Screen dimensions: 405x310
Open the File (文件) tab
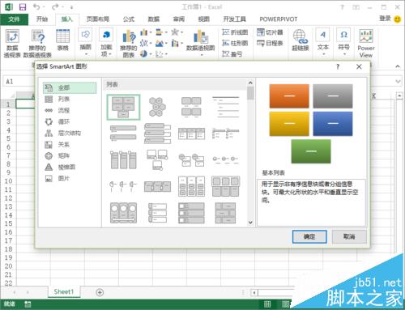pos(14,19)
